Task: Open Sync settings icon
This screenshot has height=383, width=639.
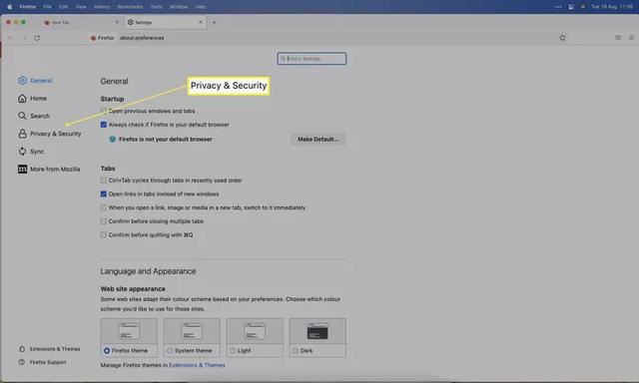Action: (22, 152)
